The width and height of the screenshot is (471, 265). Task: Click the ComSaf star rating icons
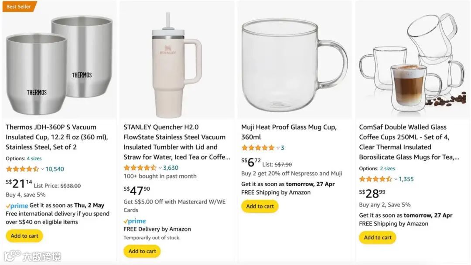click(x=375, y=179)
